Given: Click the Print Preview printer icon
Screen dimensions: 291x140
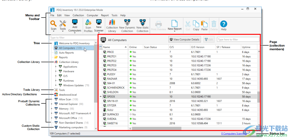Looking at the screenshot, I should click(x=158, y=24).
